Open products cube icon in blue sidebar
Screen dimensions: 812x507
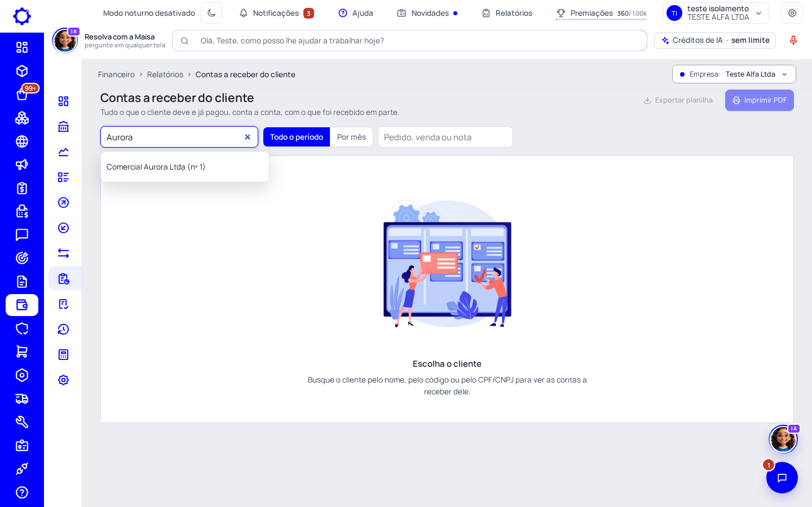[x=22, y=71]
